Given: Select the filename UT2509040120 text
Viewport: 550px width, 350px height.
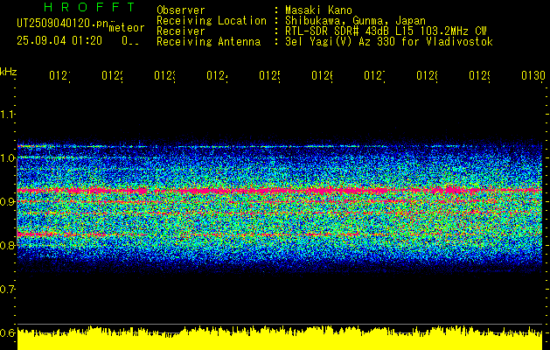Looking at the screenshot, I should [x=63, y=23].
